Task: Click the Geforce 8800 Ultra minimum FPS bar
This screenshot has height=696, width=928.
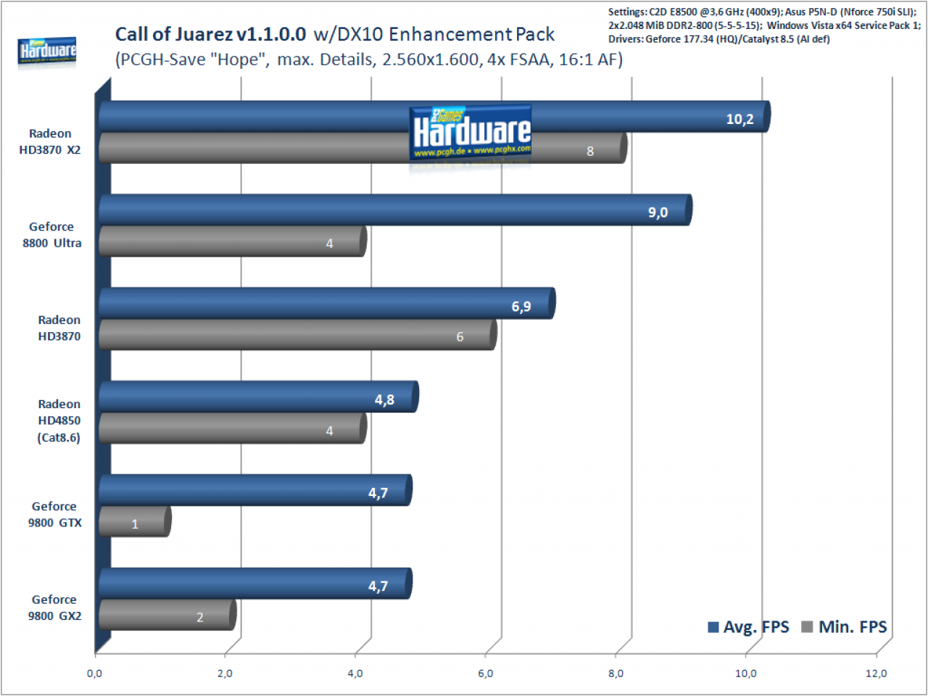Action: pos(233,241)
